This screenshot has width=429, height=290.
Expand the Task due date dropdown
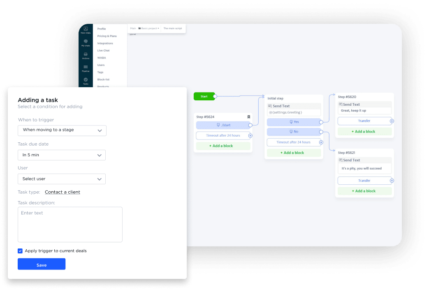(x=62, y=155)
